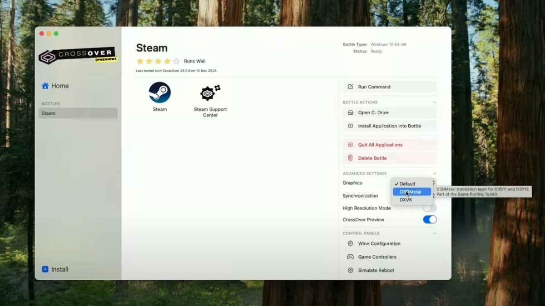This screenshot has height=306, width=545.
Task: Collapse the Bottle Actions section
Action: point(435,102)
